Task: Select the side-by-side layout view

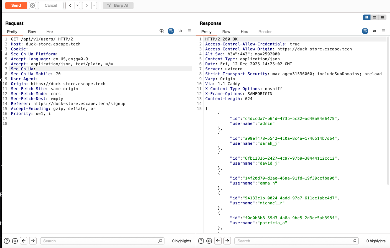Action: pos(367,17)
